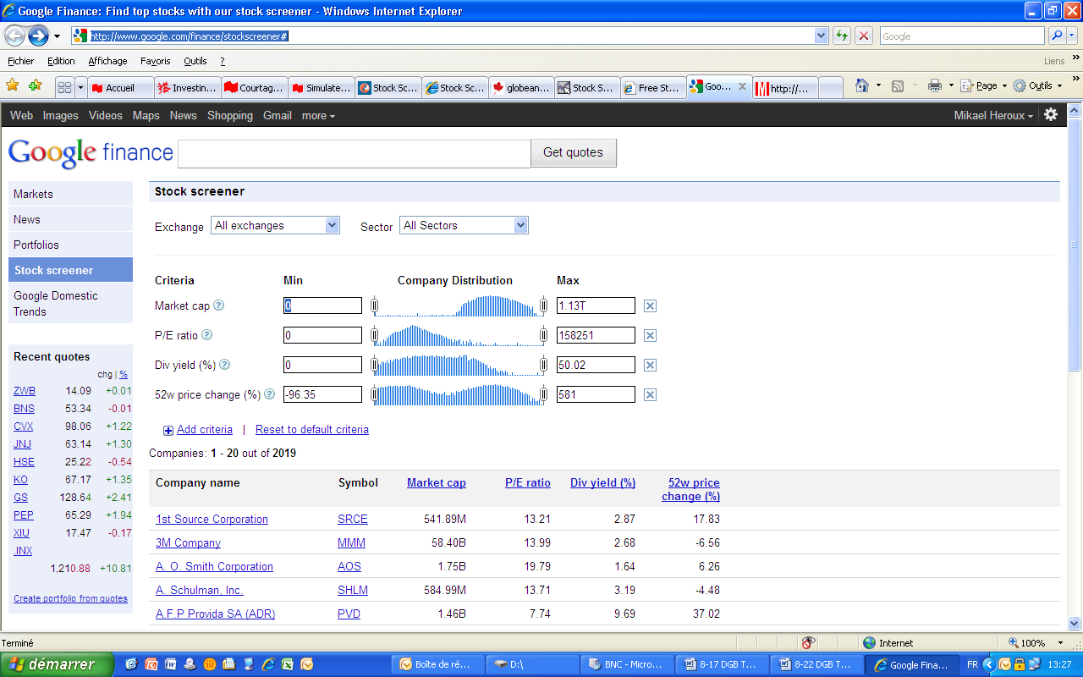Screen dimensions: 1083x677
Task: Expand the address bar URL dropdown
Action: [x=821, y=36]
